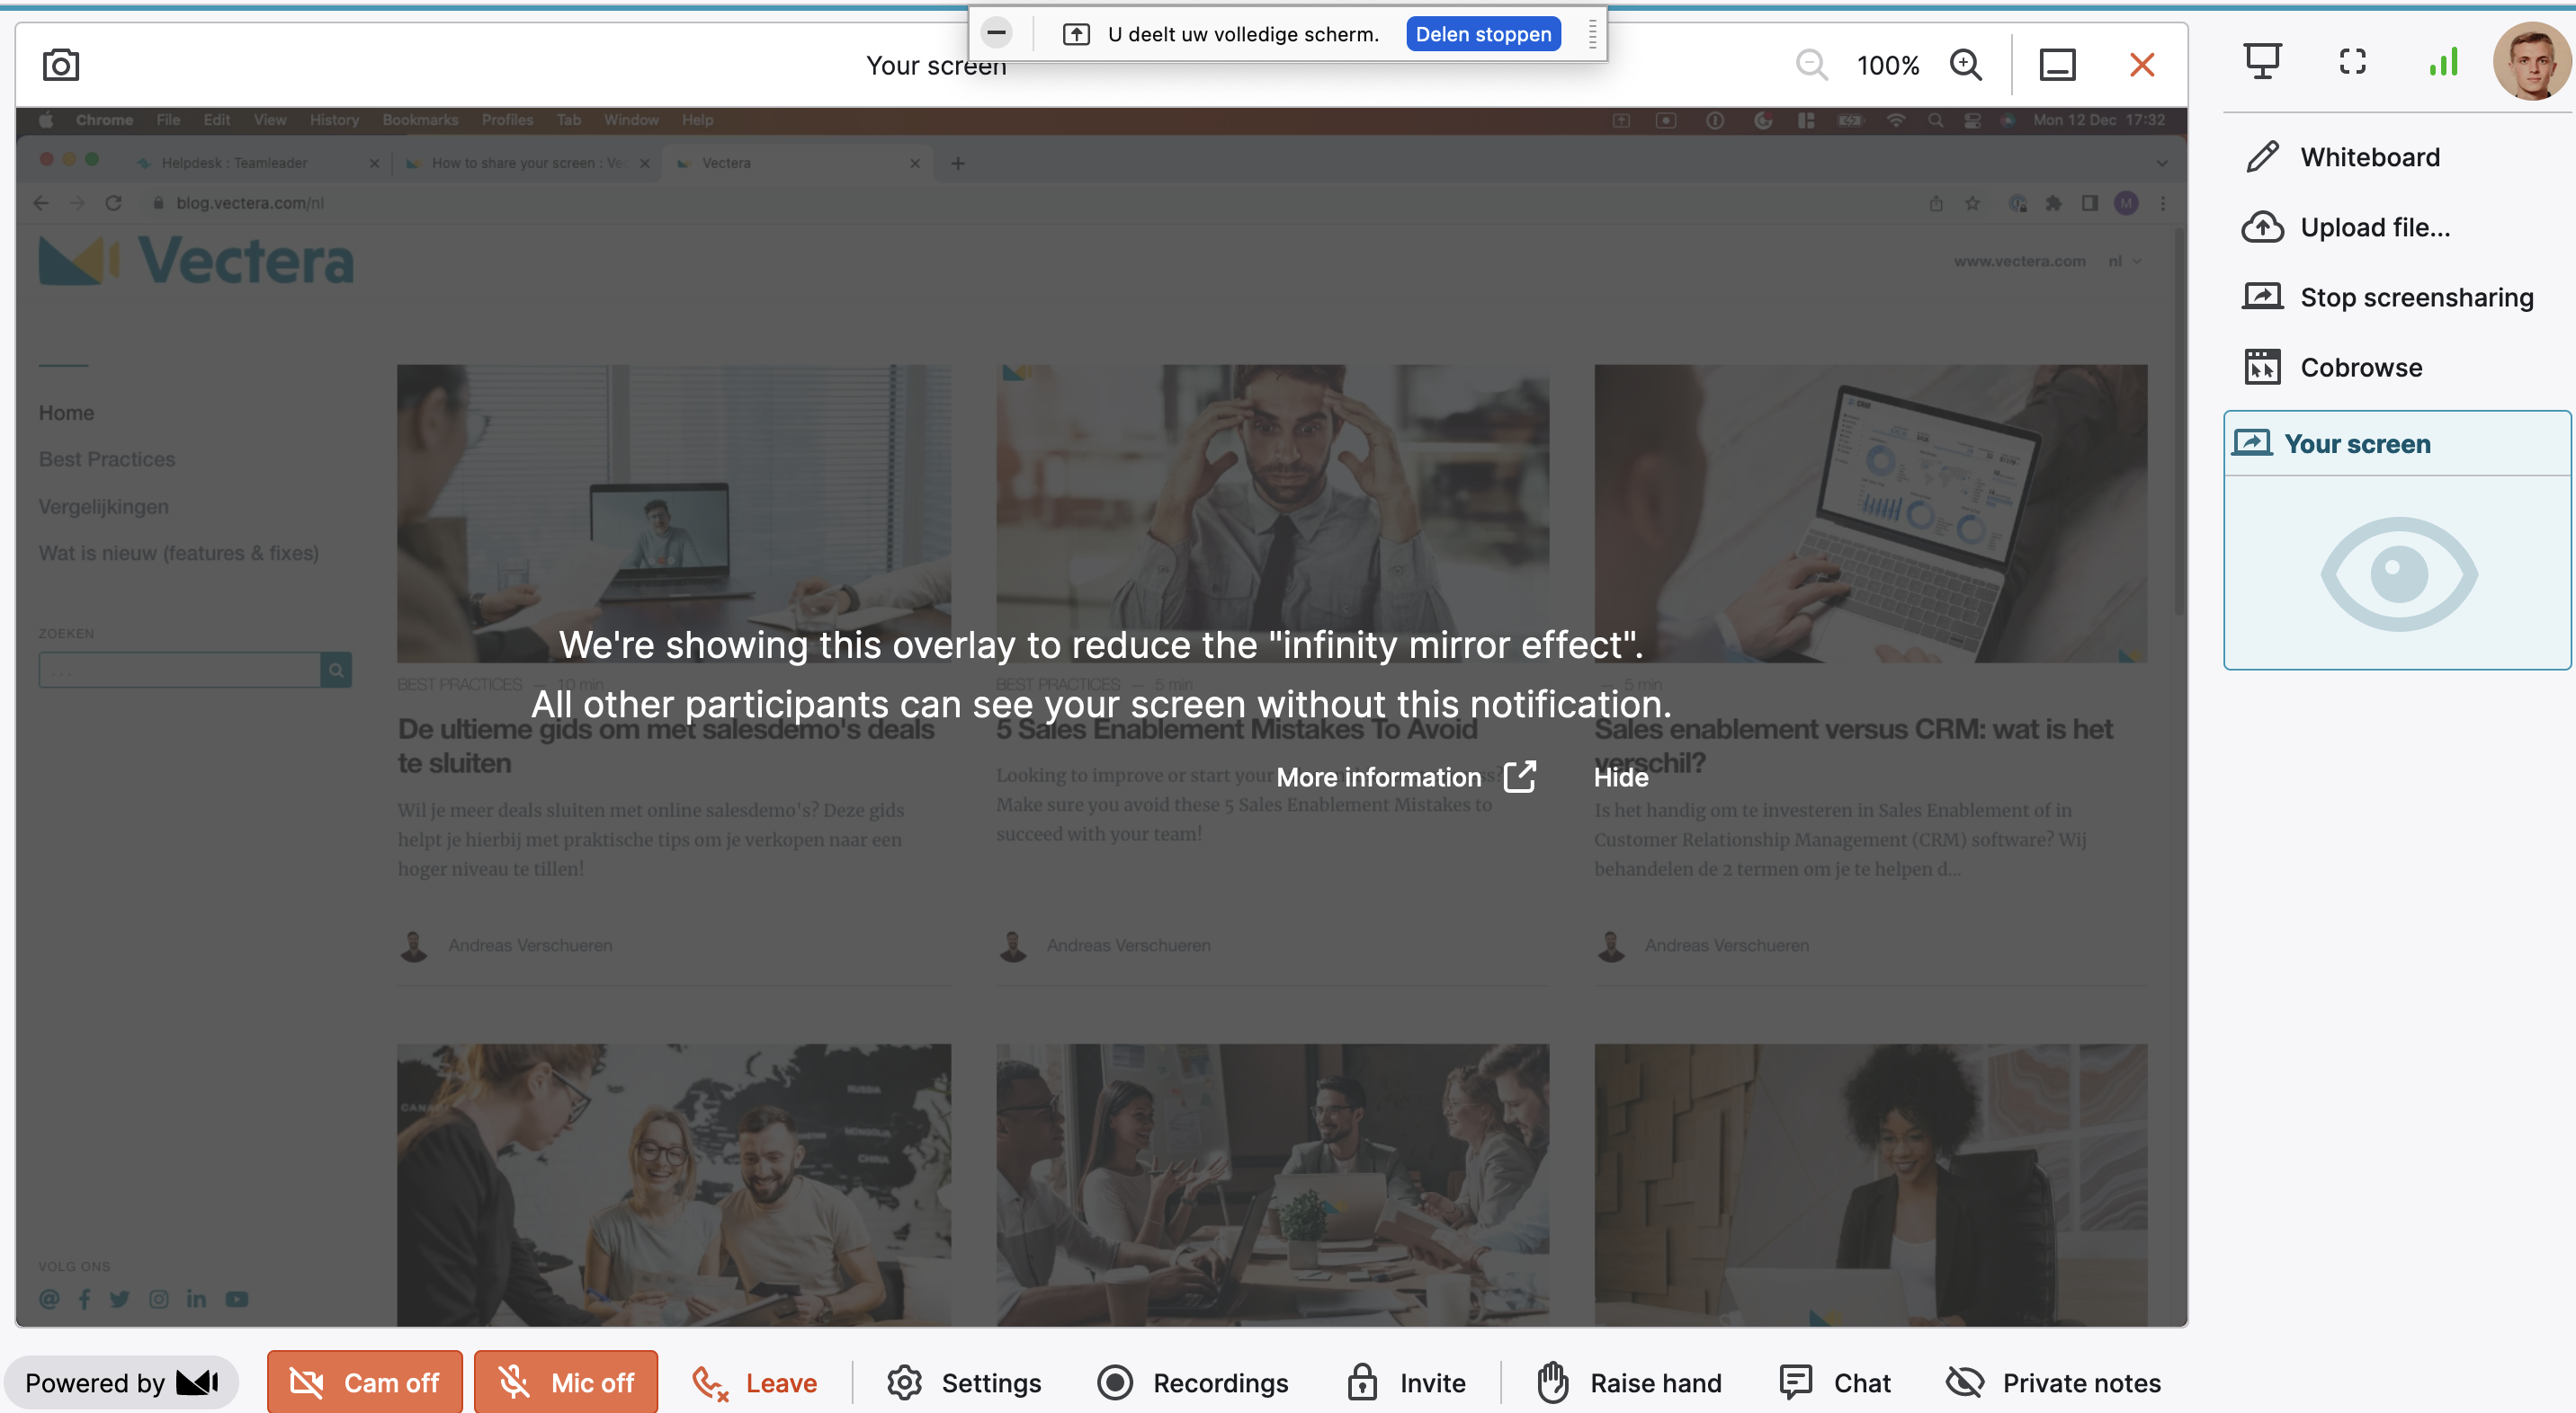The width and height of the screenshot is (2576, 1413).
Task: Expand the Chrome tab search chevron
Action: (x=2162, y=163)
